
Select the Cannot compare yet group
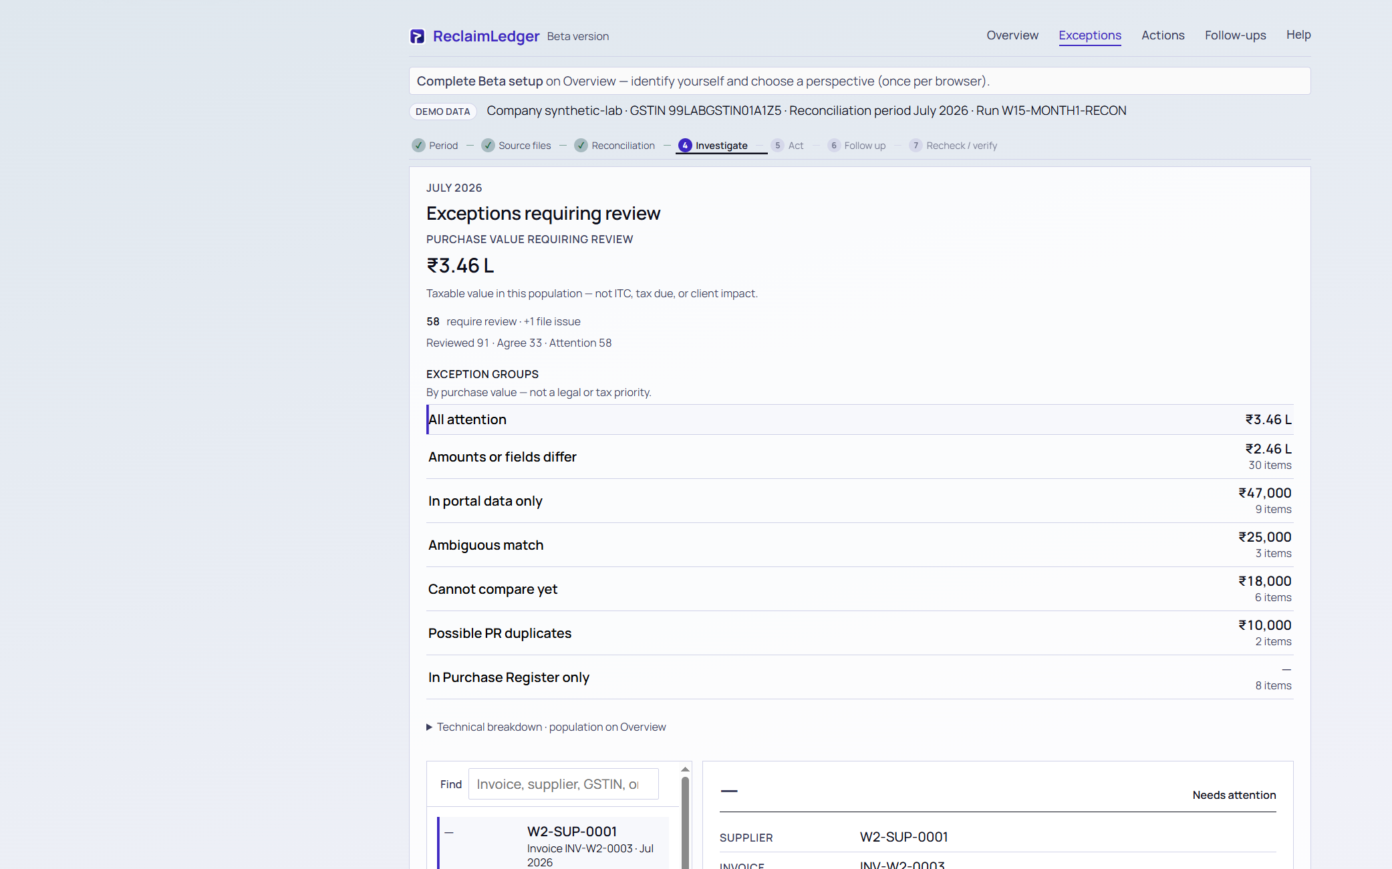point(859,589)
